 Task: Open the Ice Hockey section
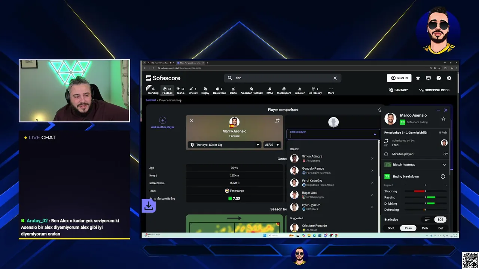[x=315, y=90]
